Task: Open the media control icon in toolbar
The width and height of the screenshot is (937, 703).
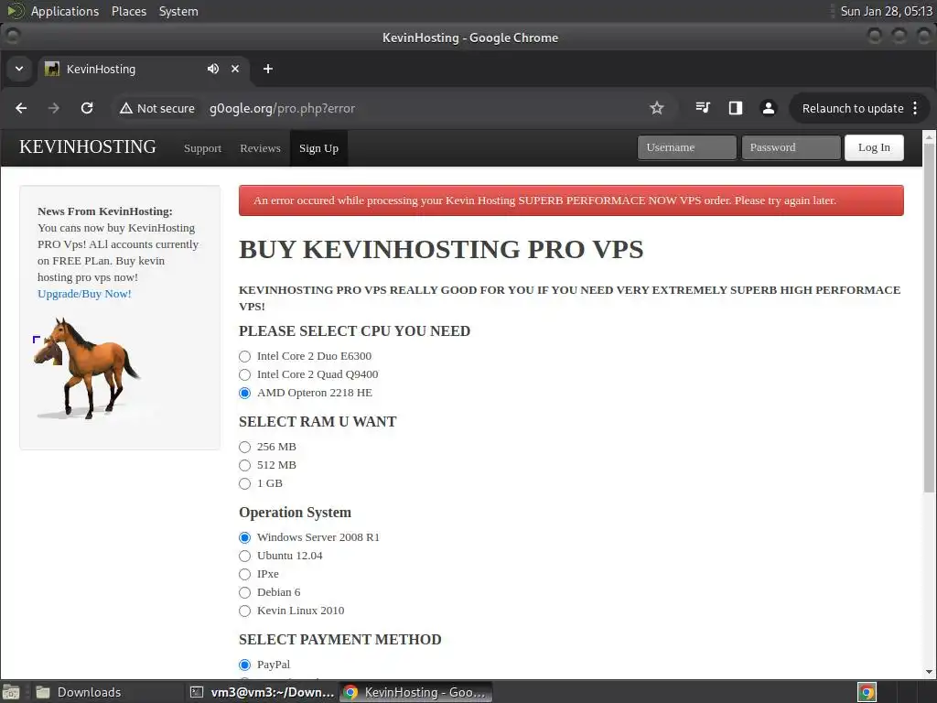Action: 703,108
